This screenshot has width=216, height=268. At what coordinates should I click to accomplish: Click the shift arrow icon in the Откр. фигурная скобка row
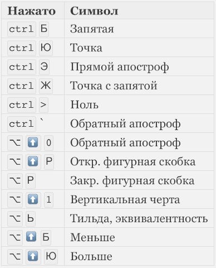(x=33, y=161)
